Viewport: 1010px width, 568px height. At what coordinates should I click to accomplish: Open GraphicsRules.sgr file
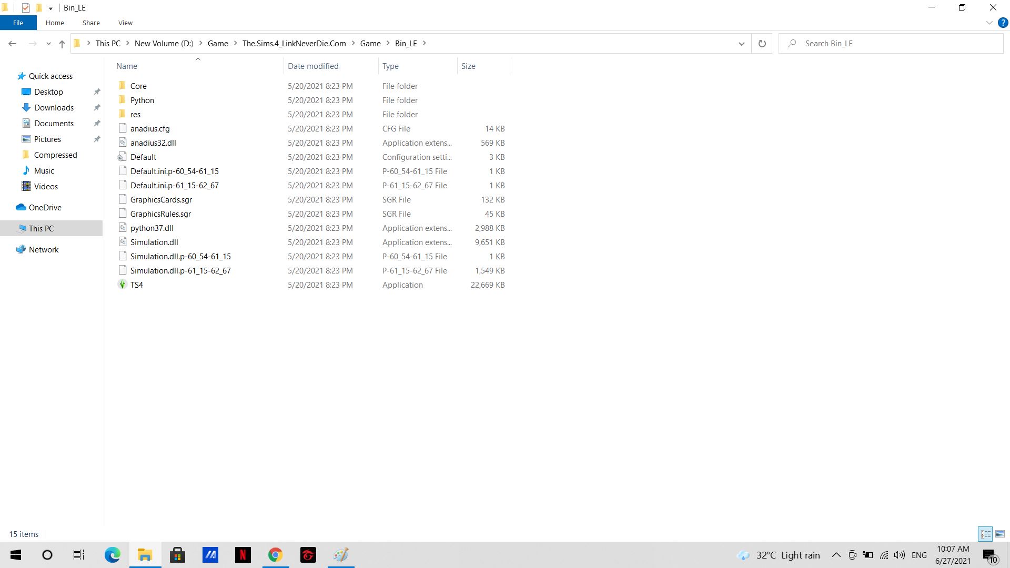tap(161, 214)
